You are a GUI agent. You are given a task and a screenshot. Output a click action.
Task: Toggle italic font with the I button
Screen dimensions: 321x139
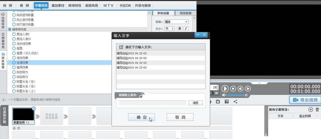[x=186, y=29]
